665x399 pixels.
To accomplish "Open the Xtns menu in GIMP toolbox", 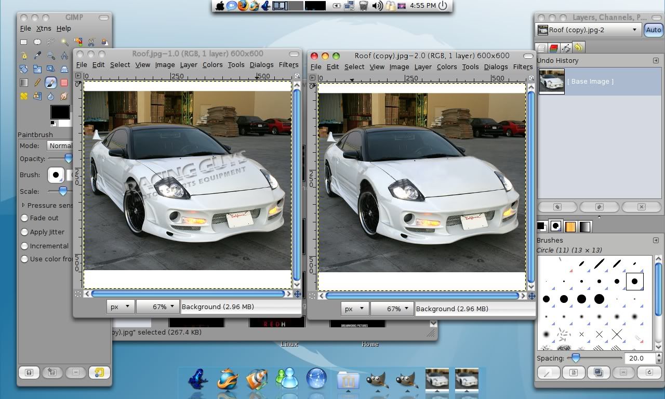I will (44, 29).
